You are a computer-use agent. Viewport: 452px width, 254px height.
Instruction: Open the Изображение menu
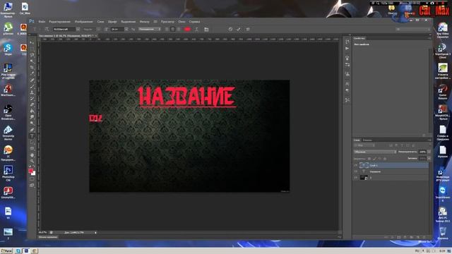[x=84, y=22]
